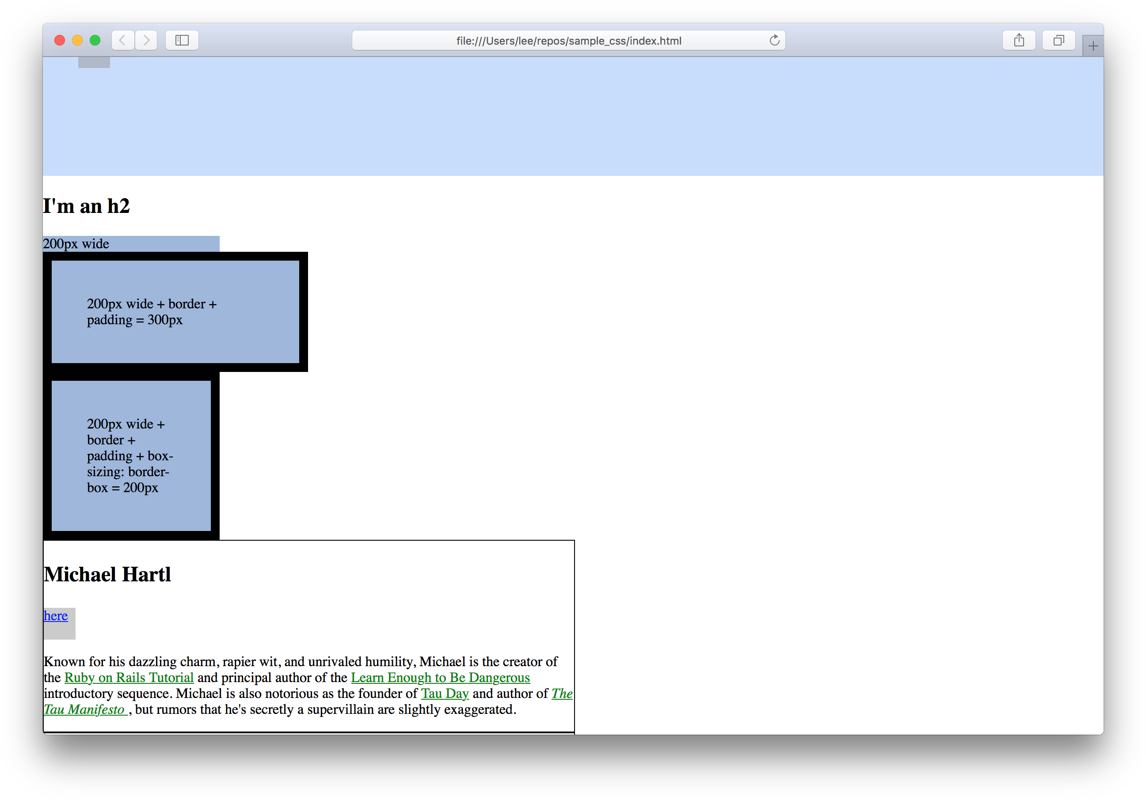The height and width of the screenshot is (800, 1146).
Task: Visit the Tau Day link
Action: coord(445,693)
